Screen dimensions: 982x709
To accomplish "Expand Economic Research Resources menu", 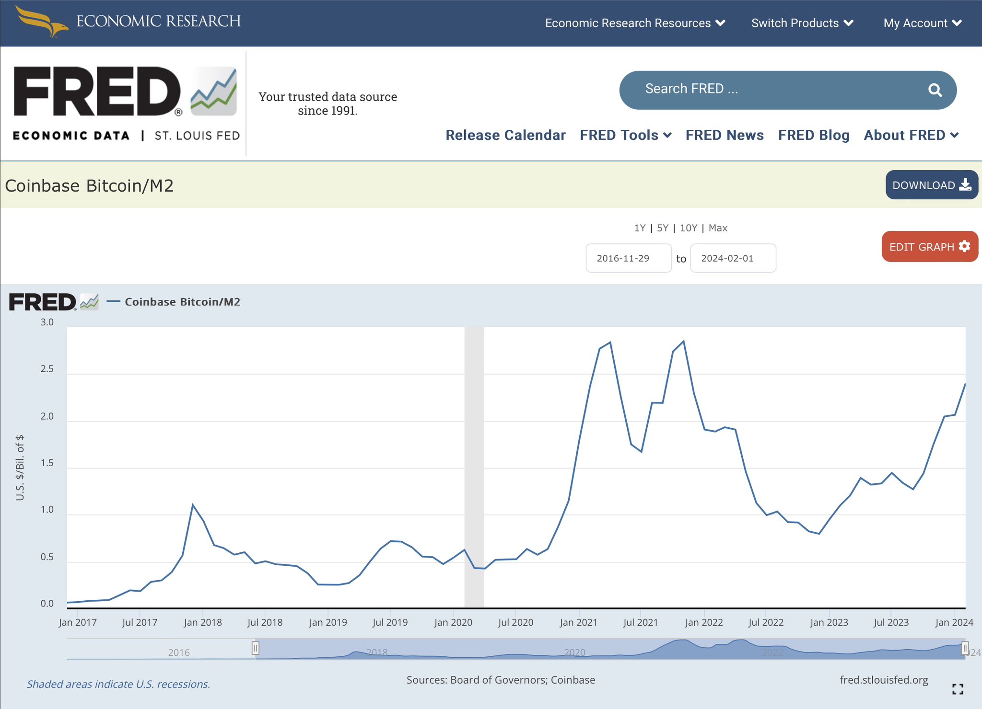I will [635, 23].
